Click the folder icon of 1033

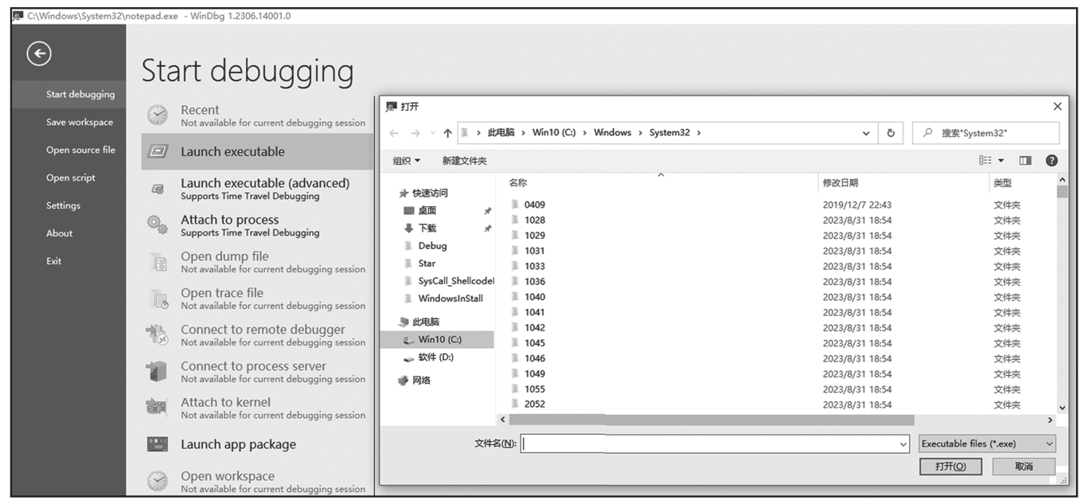514,266
